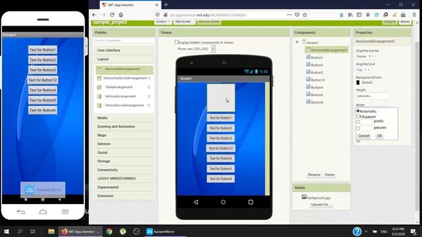Open page actions three-dot menu
Viewport: 422px width, 237px height.
point(289,14)
